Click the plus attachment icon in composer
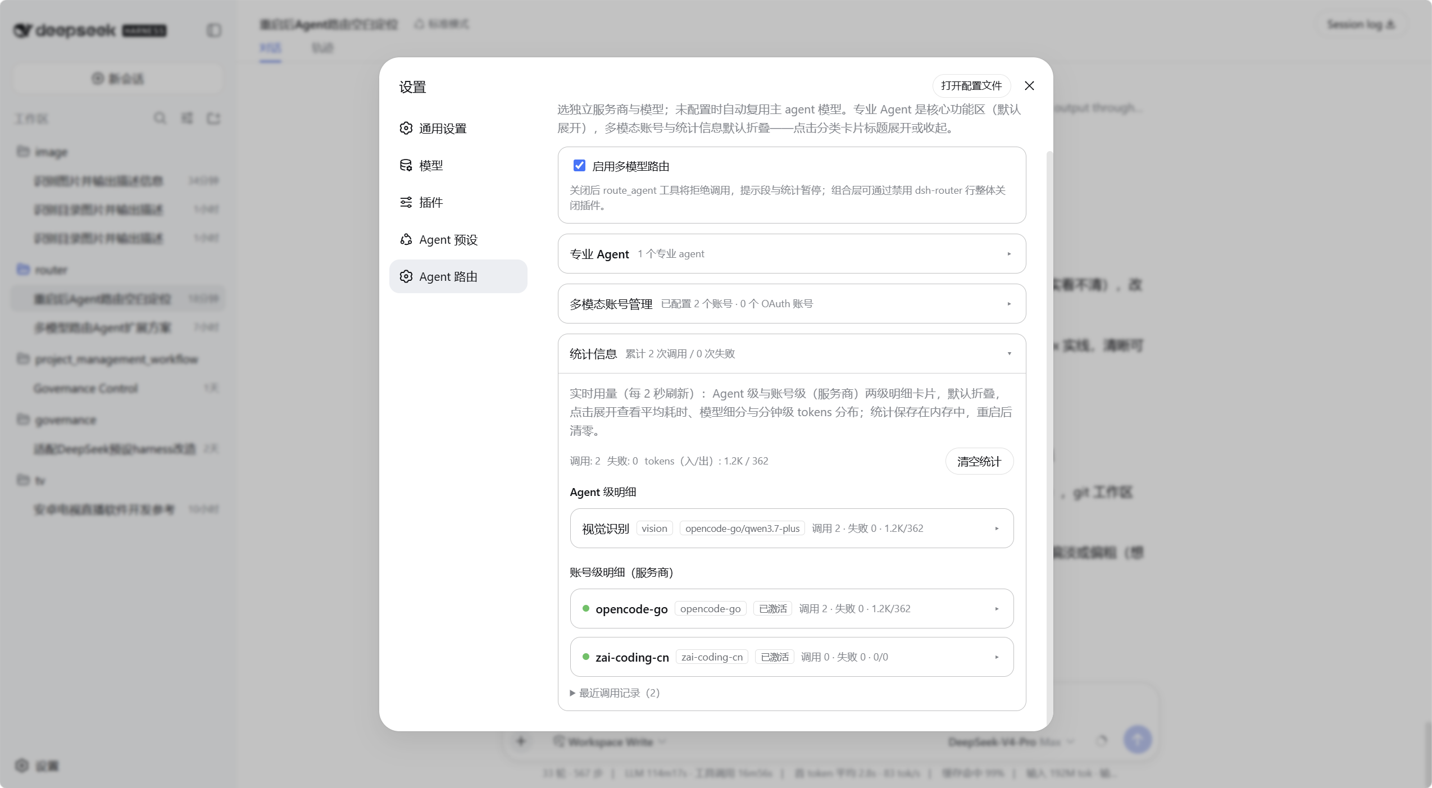Image resolution: width=1432 pixels, height=788 pixels. [x=521, y=741]
